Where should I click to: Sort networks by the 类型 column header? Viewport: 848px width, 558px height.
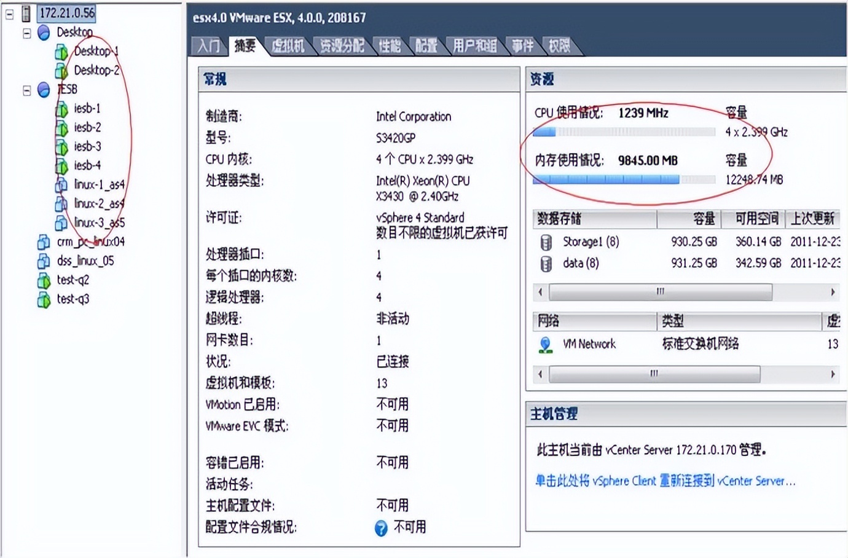click(739, 321)
